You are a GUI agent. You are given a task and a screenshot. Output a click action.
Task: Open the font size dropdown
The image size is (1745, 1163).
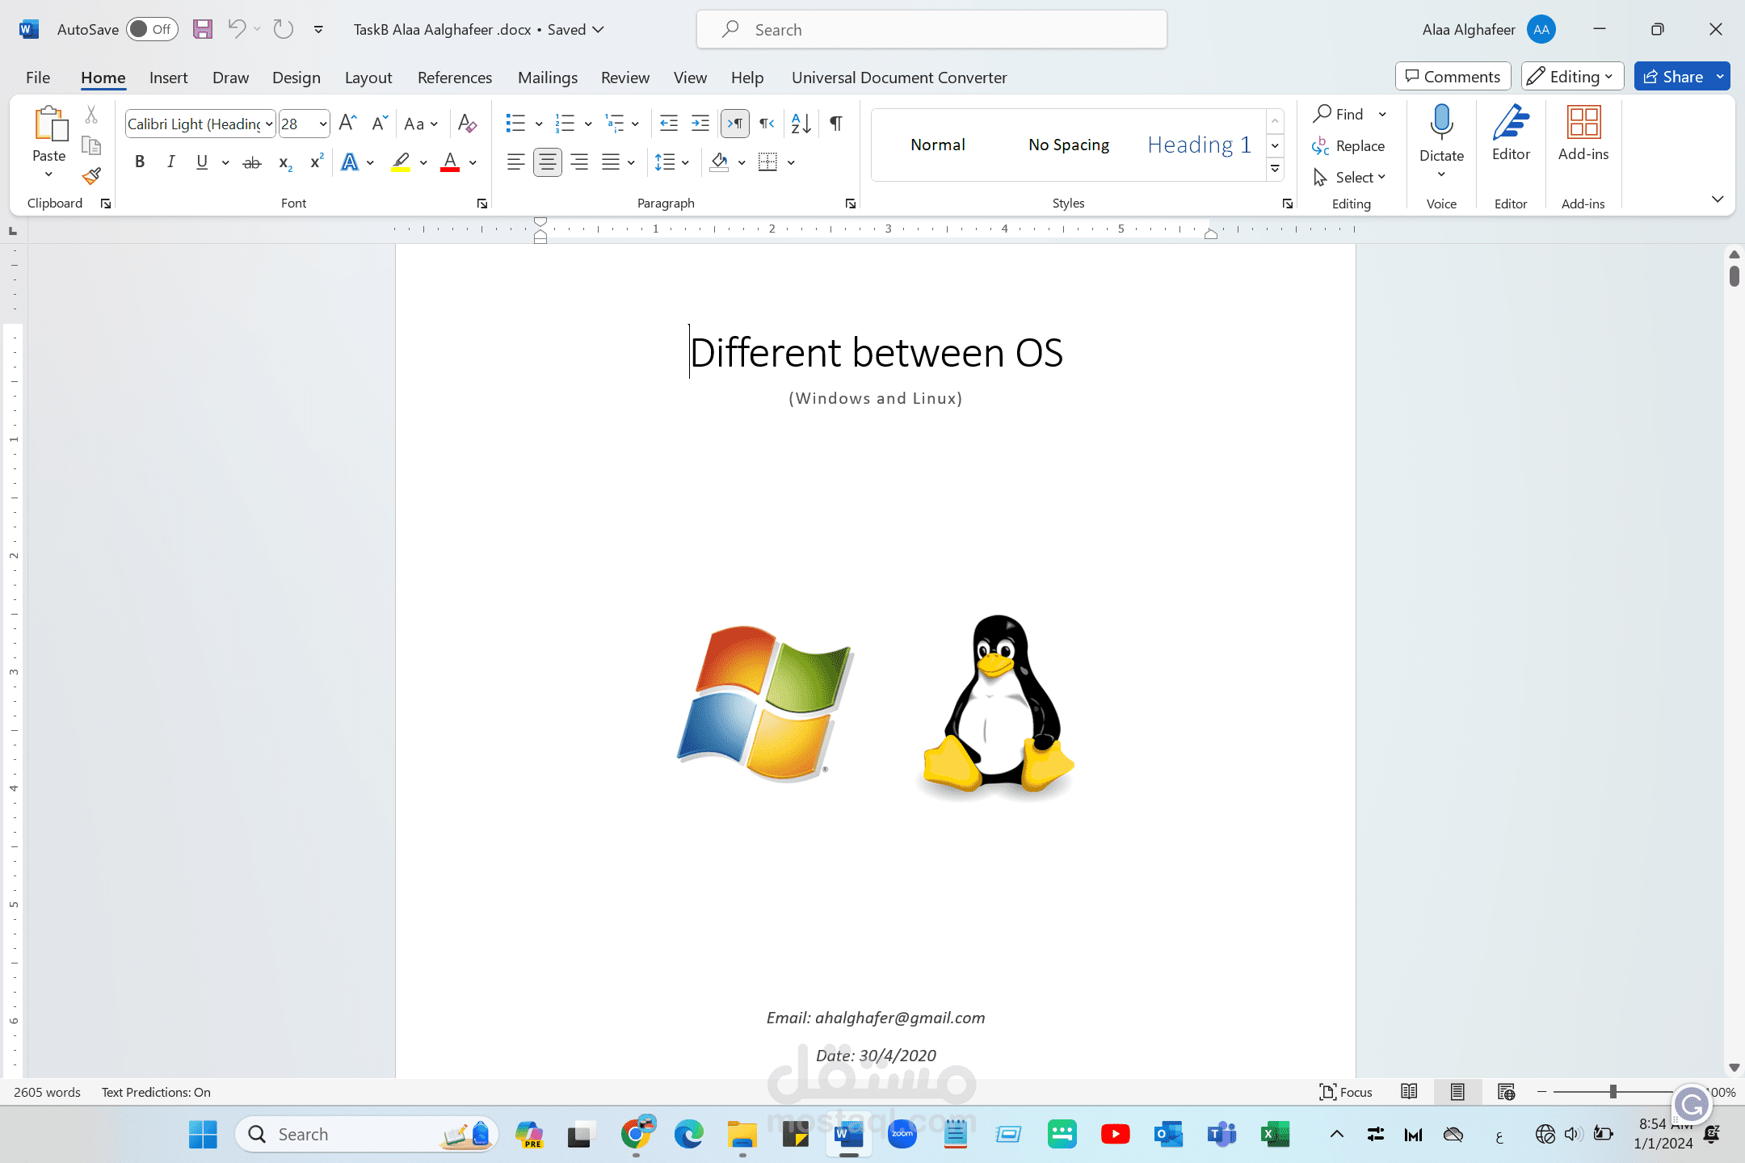pos(323,124)
